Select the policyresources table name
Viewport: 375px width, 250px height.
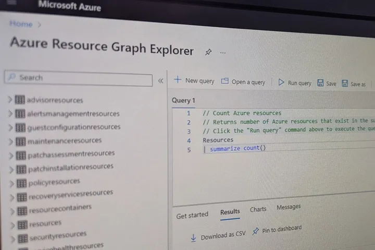point(54,182)
